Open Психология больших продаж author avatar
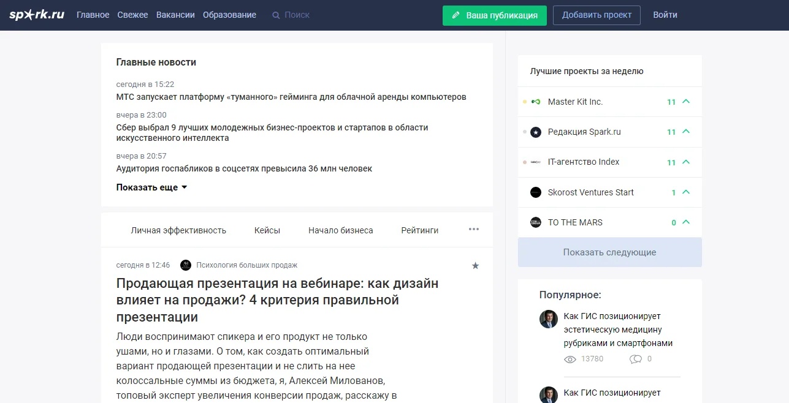The height and width of the screenshot is (403, 789). [x=186, y=265]
